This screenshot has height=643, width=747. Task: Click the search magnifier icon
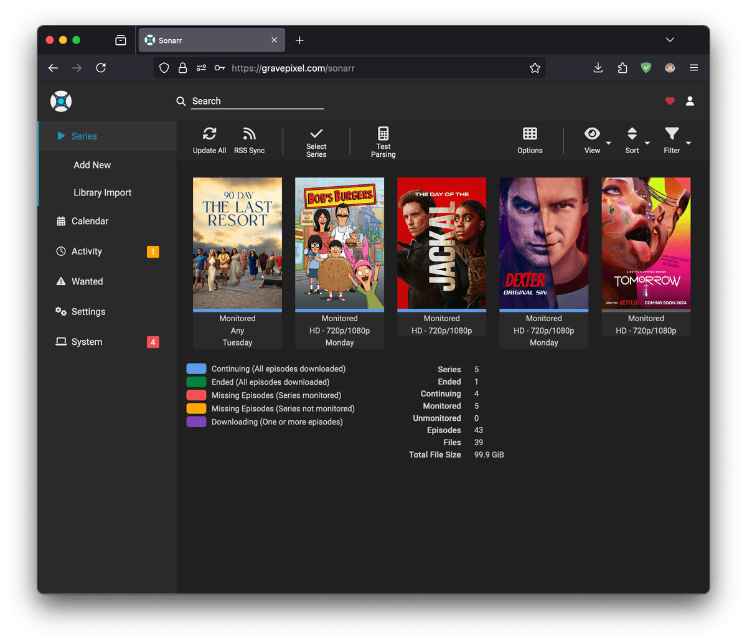(181, 101)
